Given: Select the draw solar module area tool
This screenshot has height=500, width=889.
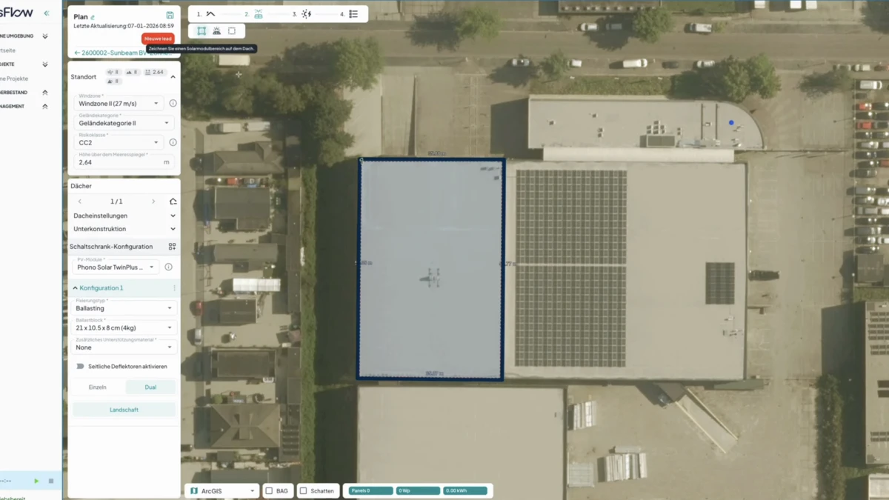Looking at the screenshot, I should (x=202, y=31).
